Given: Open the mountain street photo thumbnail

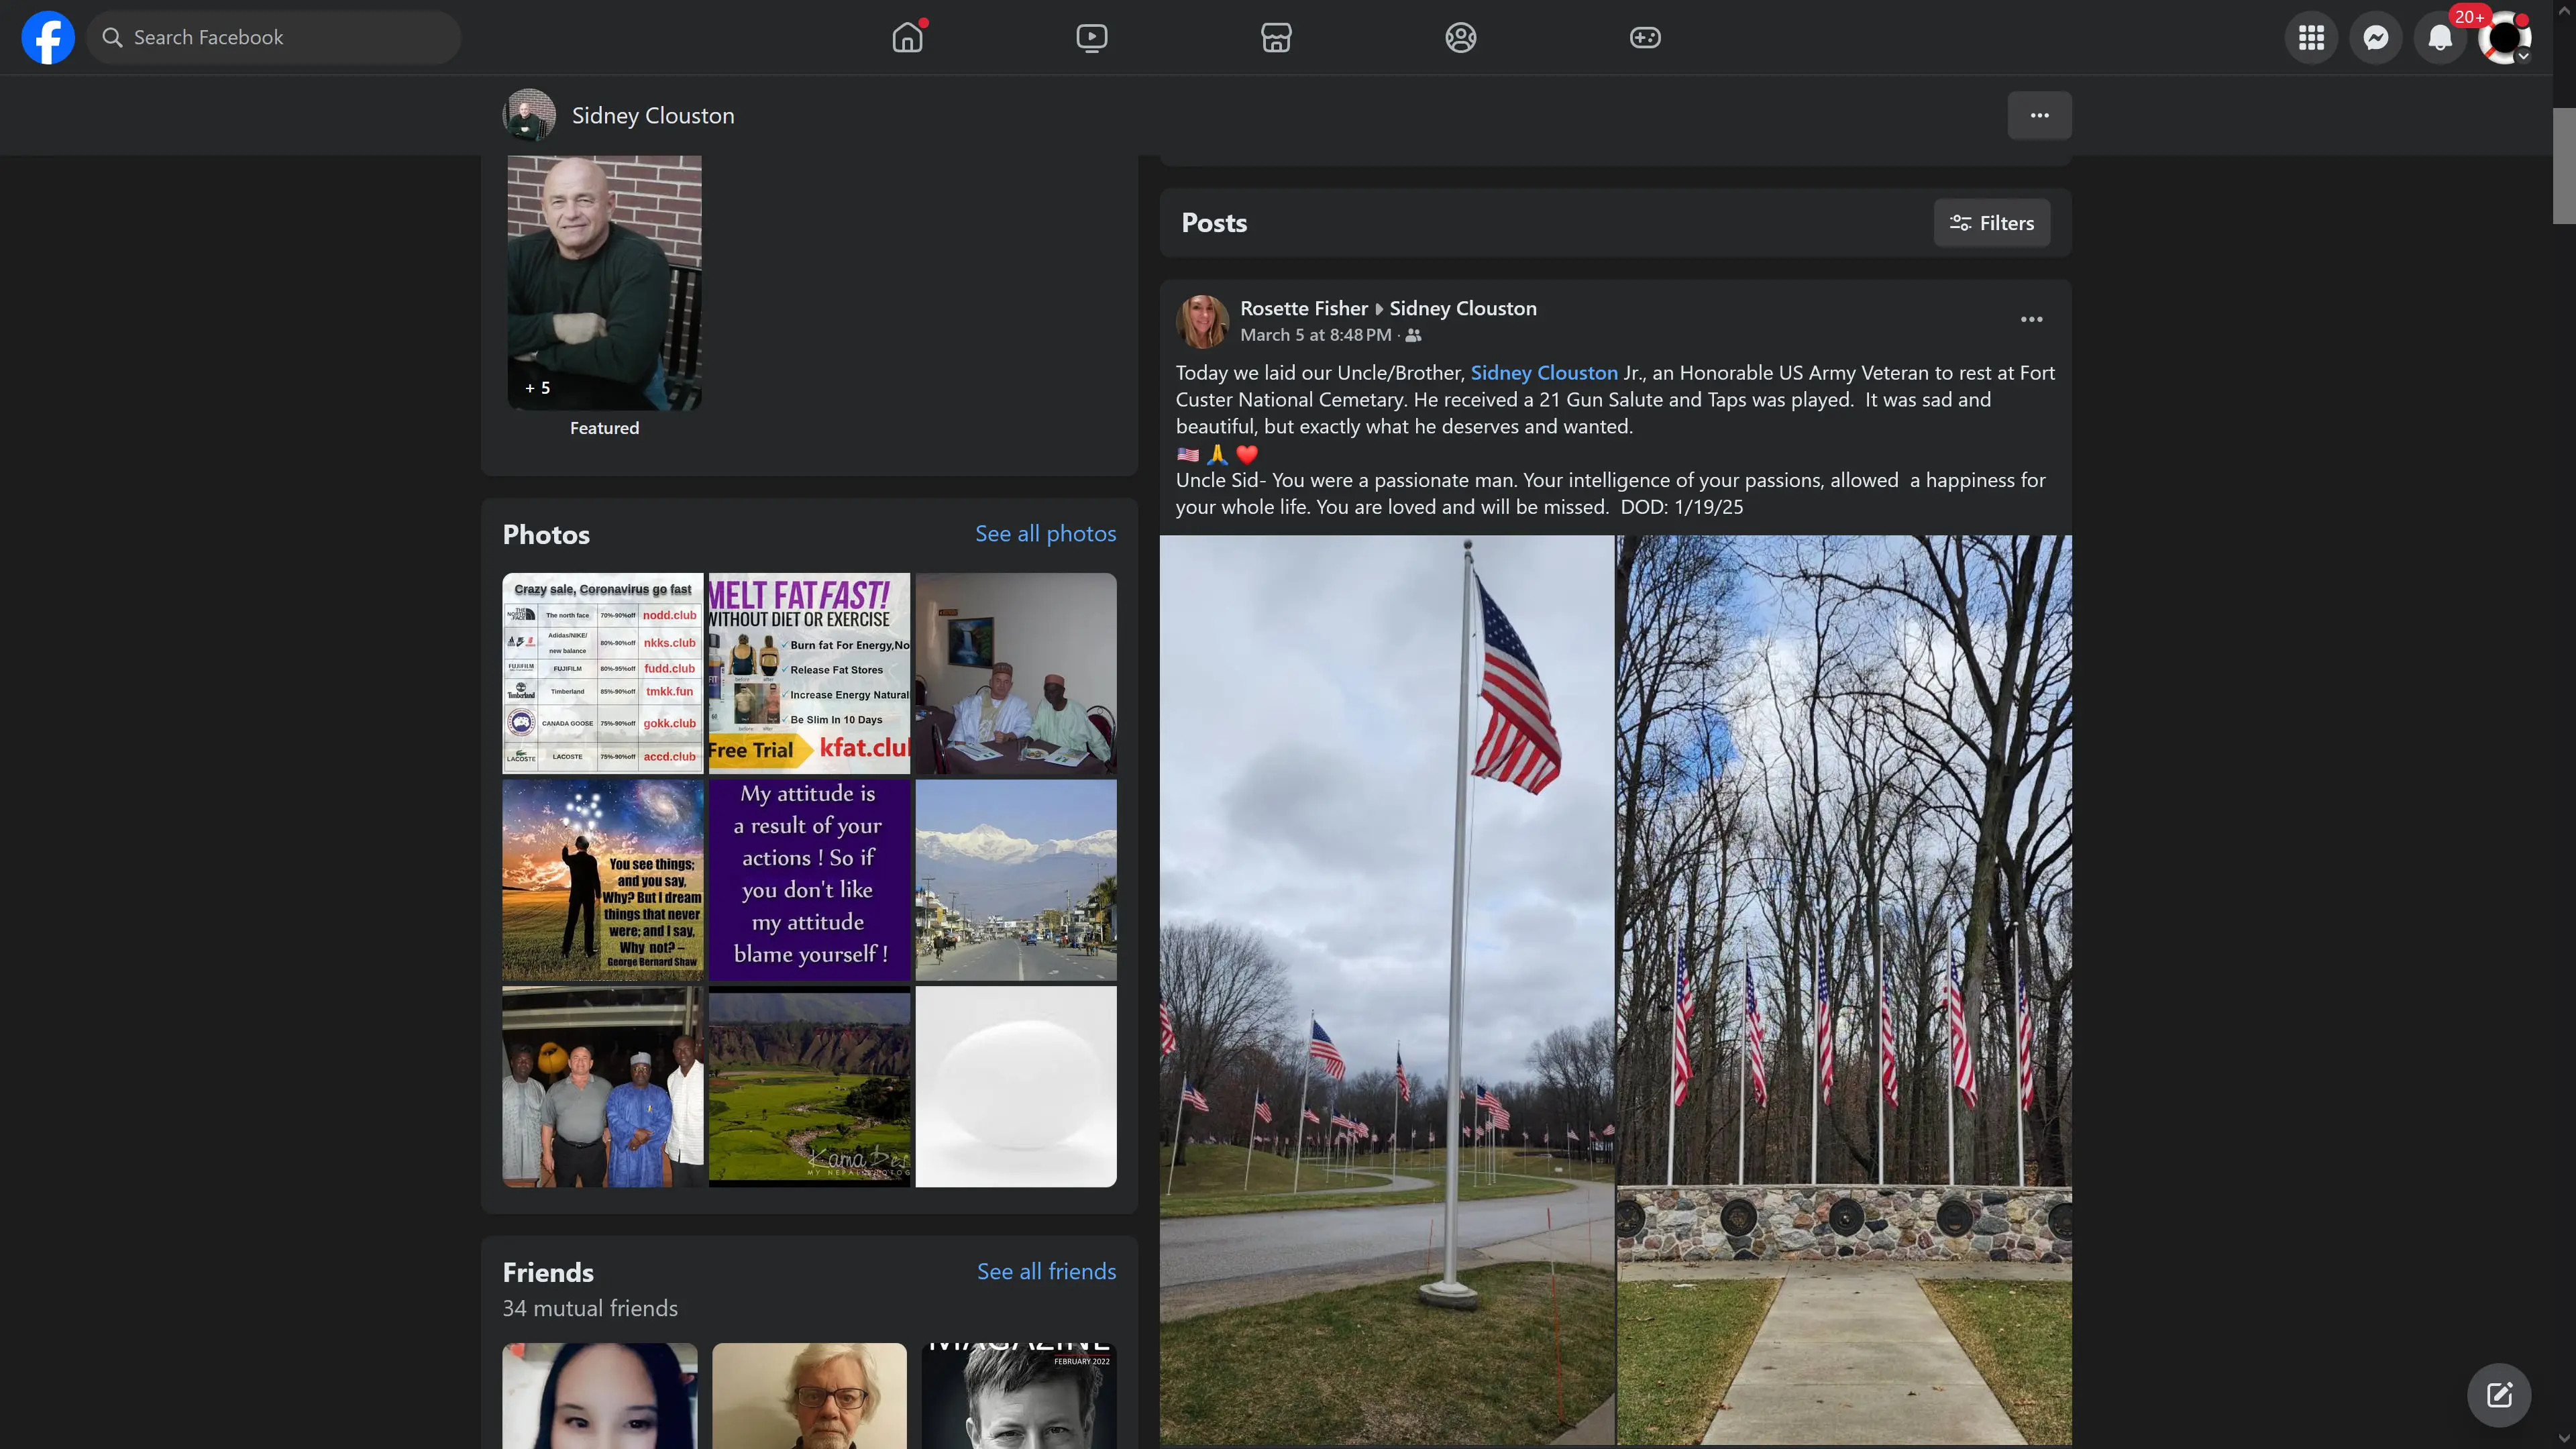Looking at the screenshot, I should click(1015, 879).
